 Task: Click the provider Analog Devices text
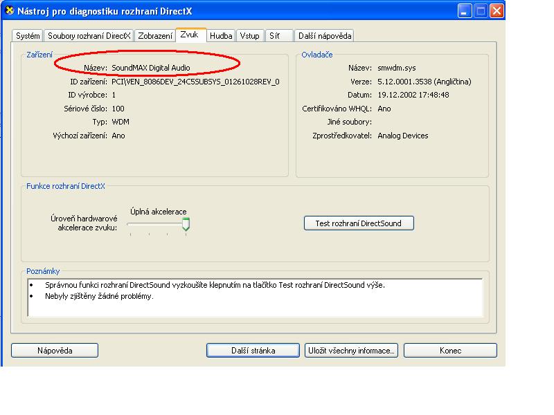pyautogui.click(x=403, y=136)
